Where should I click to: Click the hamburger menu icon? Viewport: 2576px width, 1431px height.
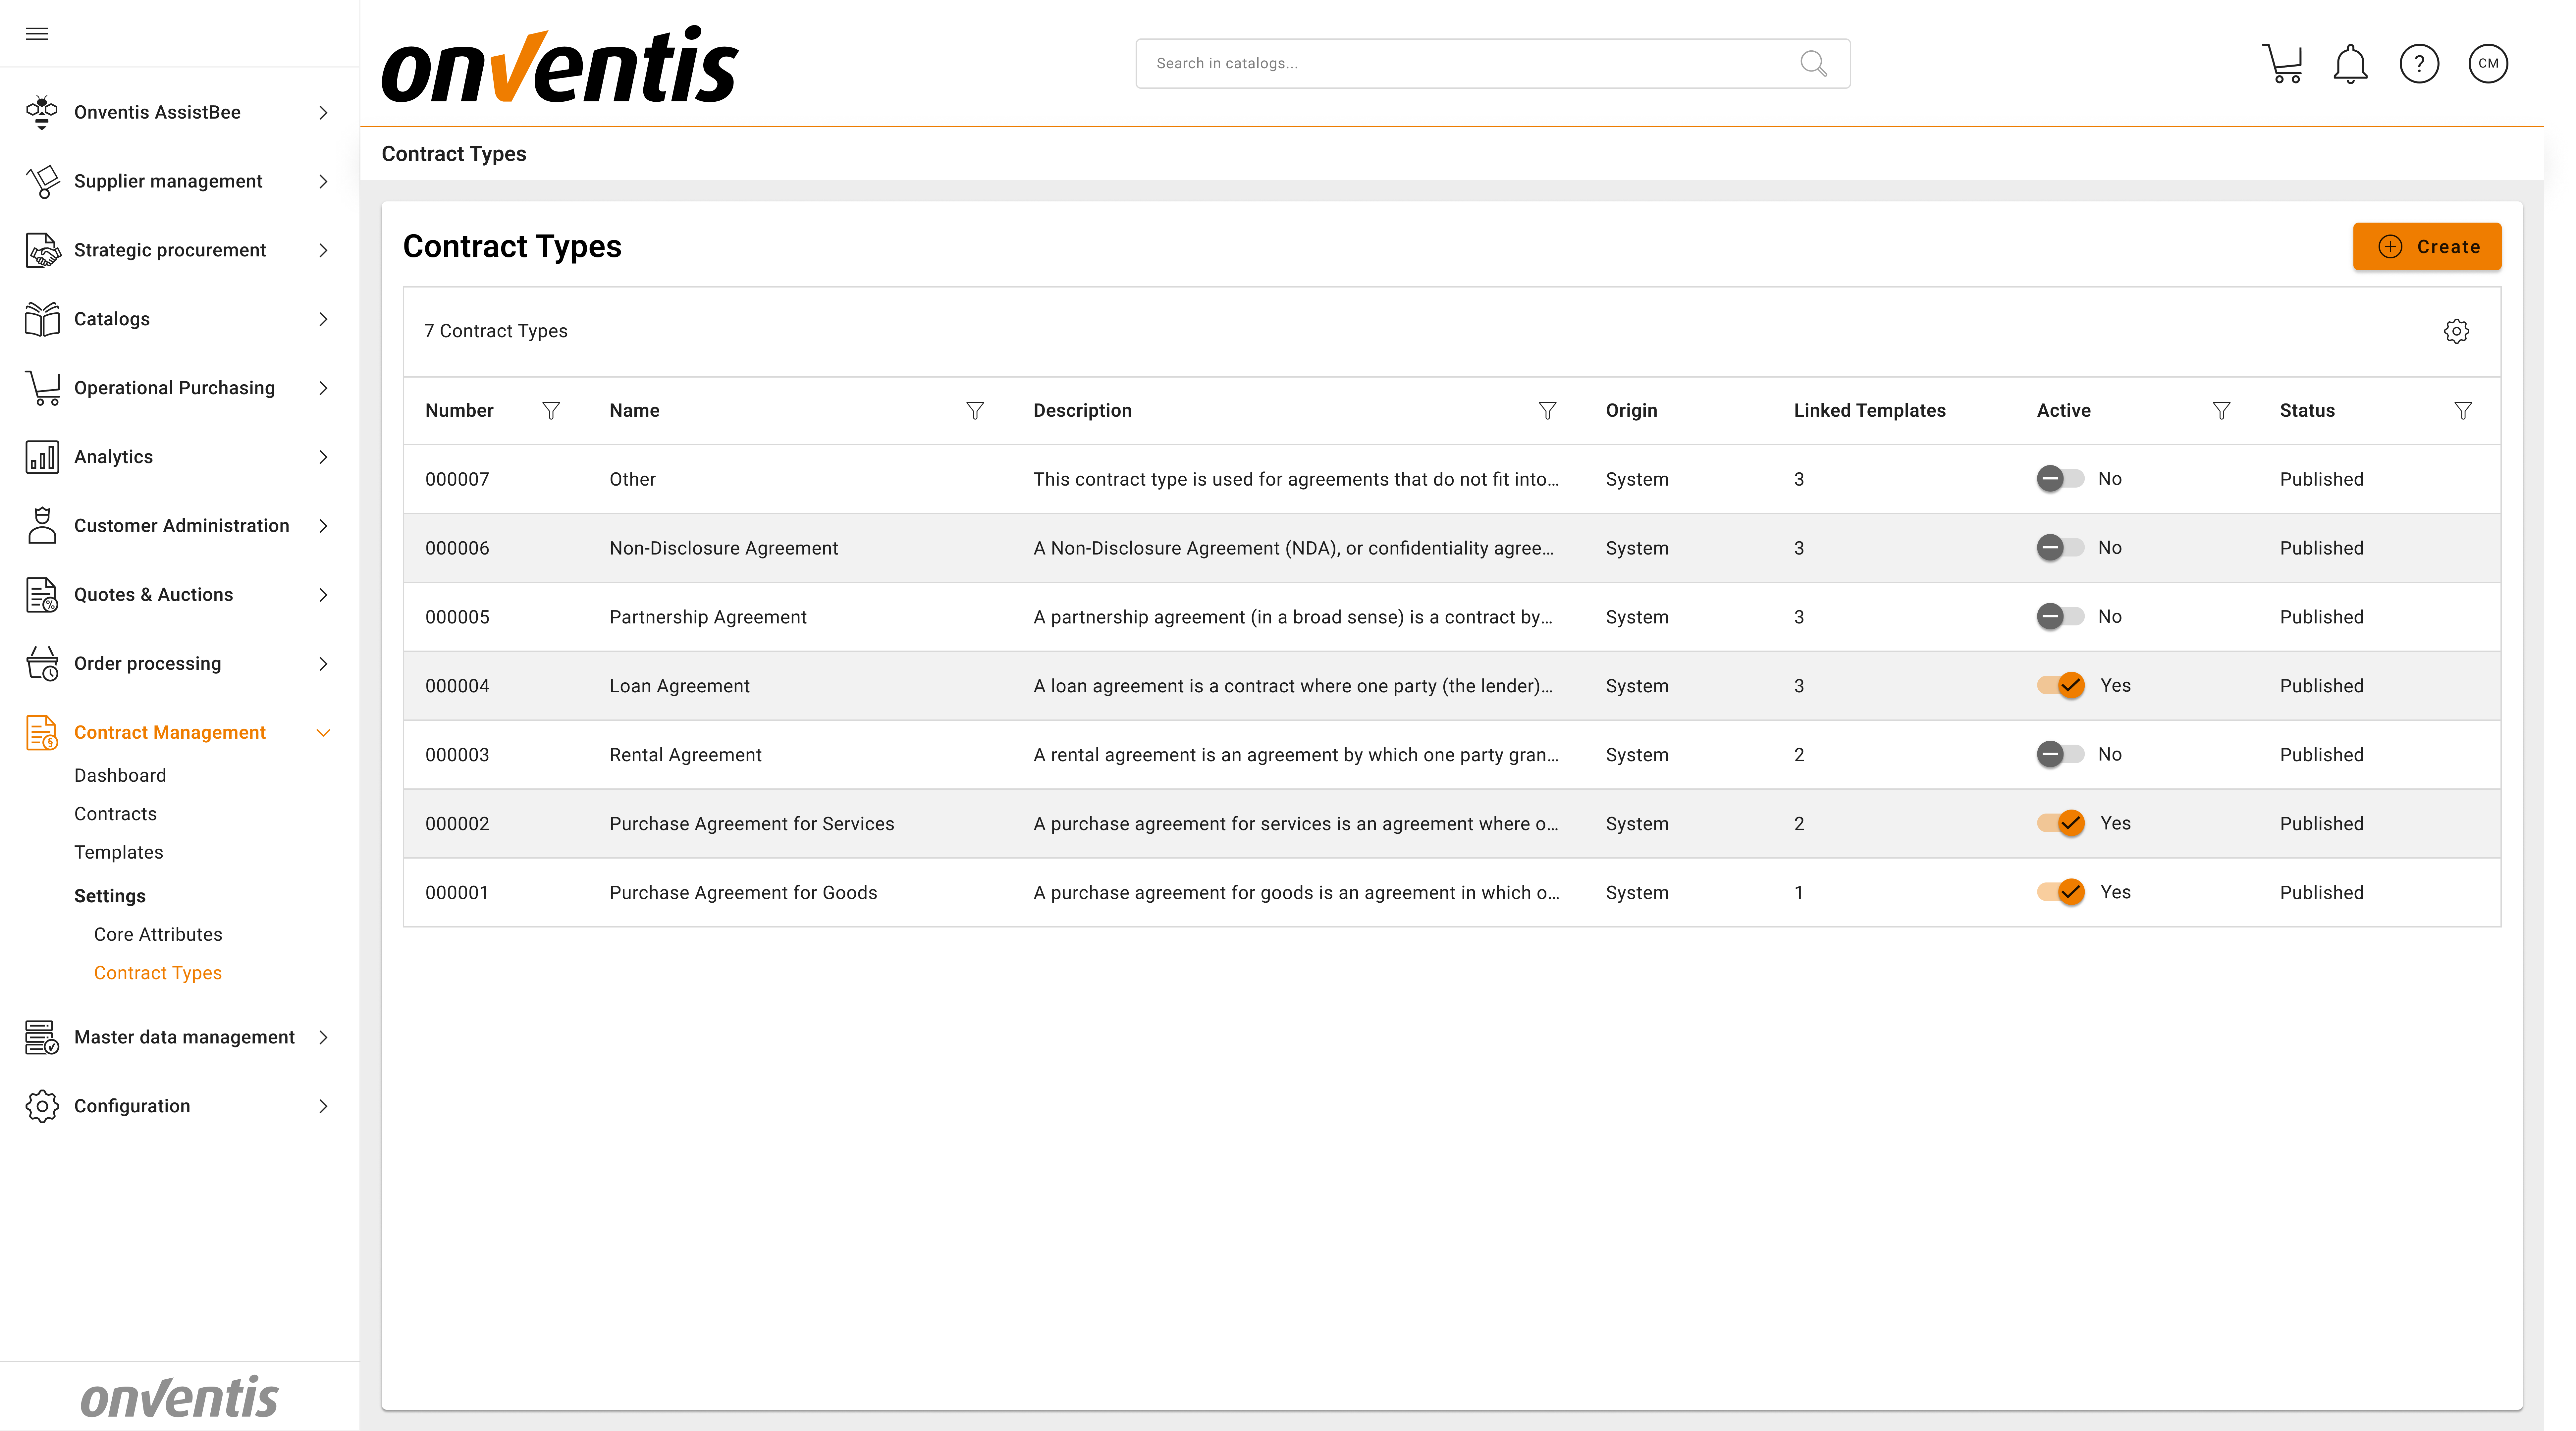point(37,34)
